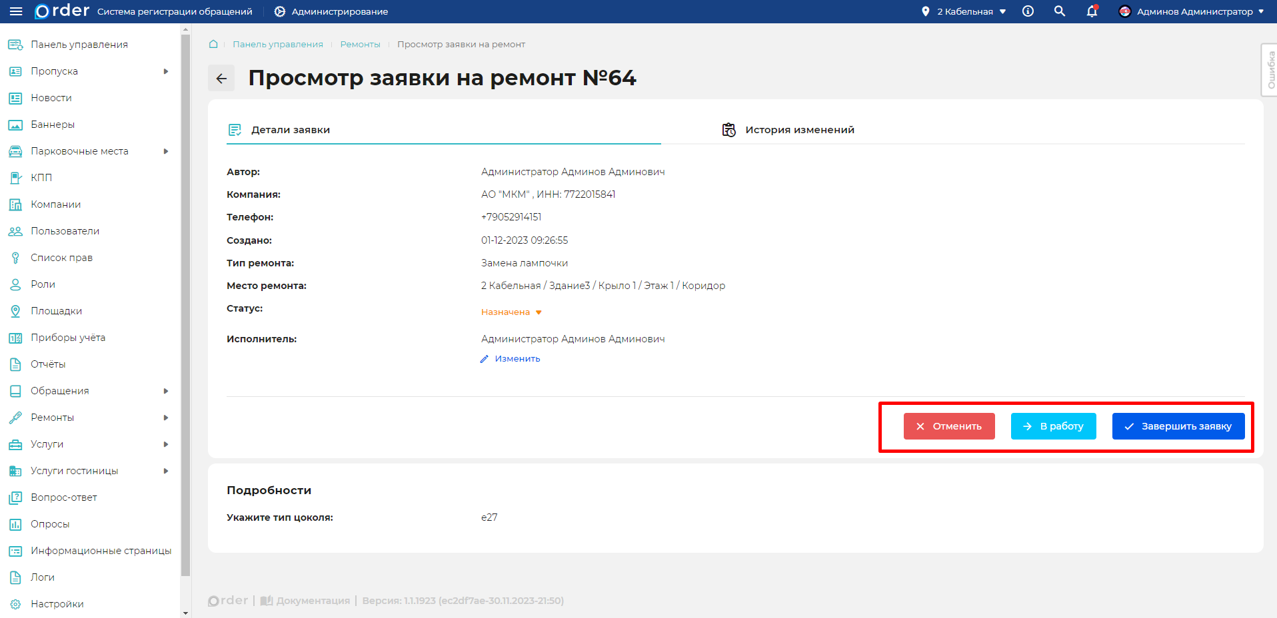Switch to the История изменений tab
Screen dimensions: 1277x618
pyautogui.click(x=800, y=129)
